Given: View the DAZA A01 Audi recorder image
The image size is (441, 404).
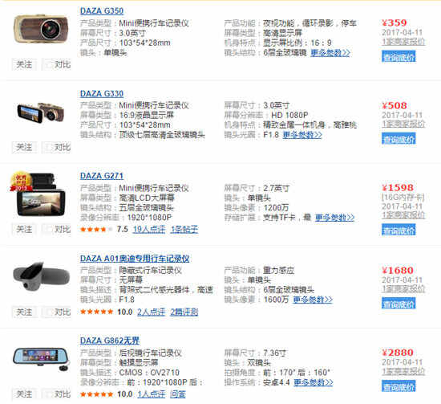Looking at the screenshot, I should (41, 276).
